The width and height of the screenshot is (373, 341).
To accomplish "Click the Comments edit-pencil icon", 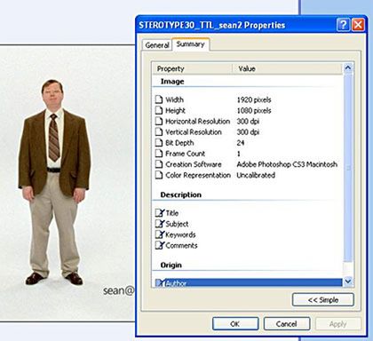I will click(160, 245).
